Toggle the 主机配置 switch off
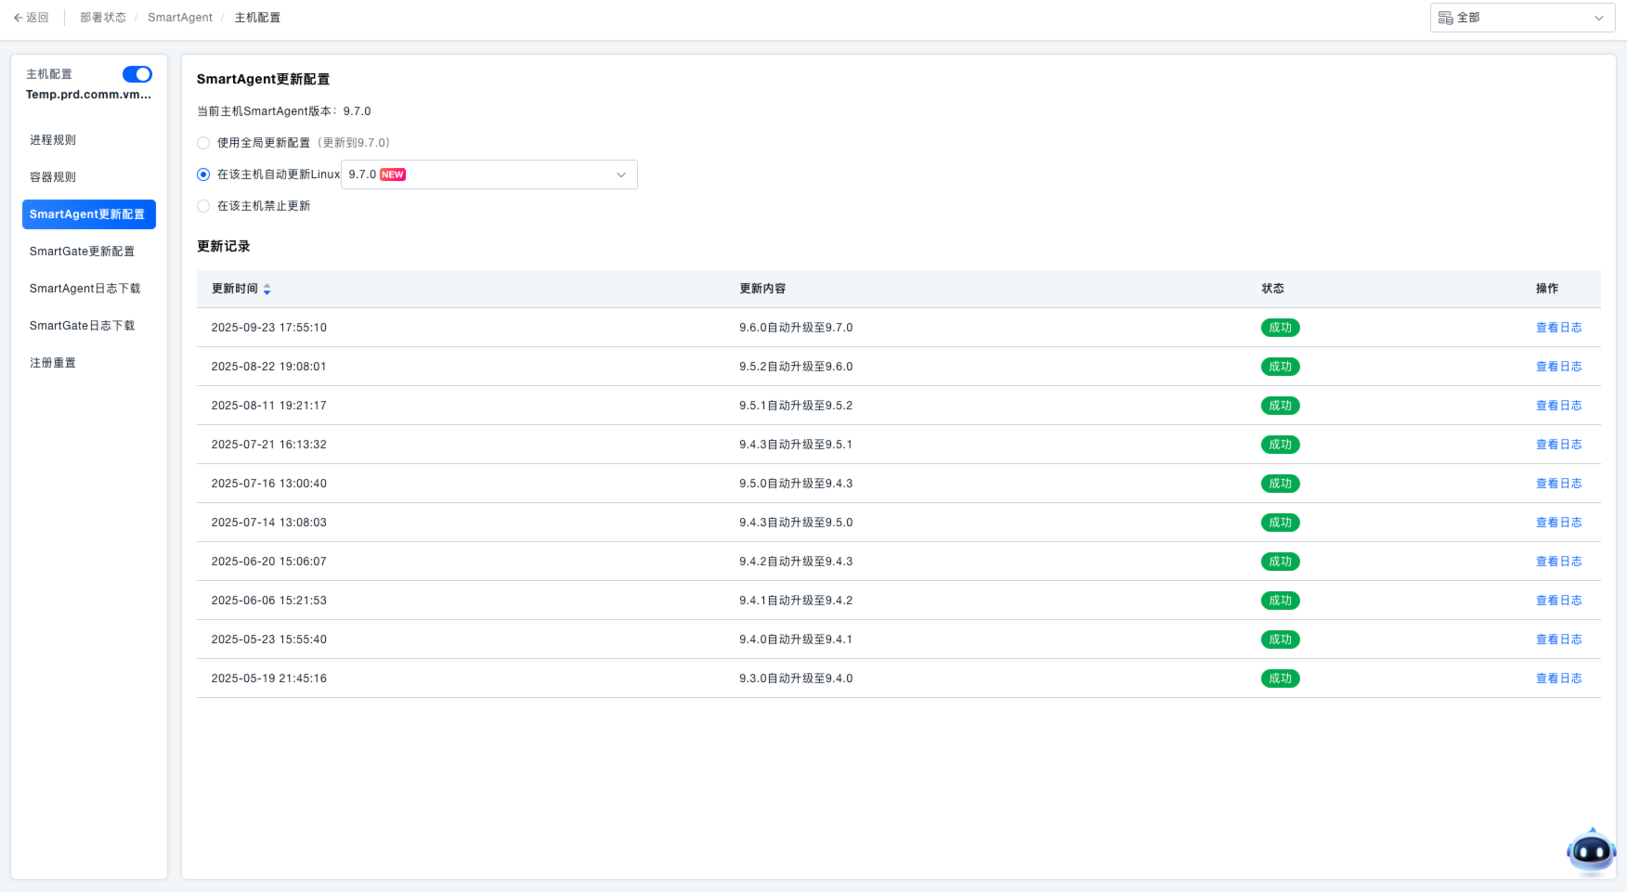Screen dimensions: 1627x892 pos(137,74)
